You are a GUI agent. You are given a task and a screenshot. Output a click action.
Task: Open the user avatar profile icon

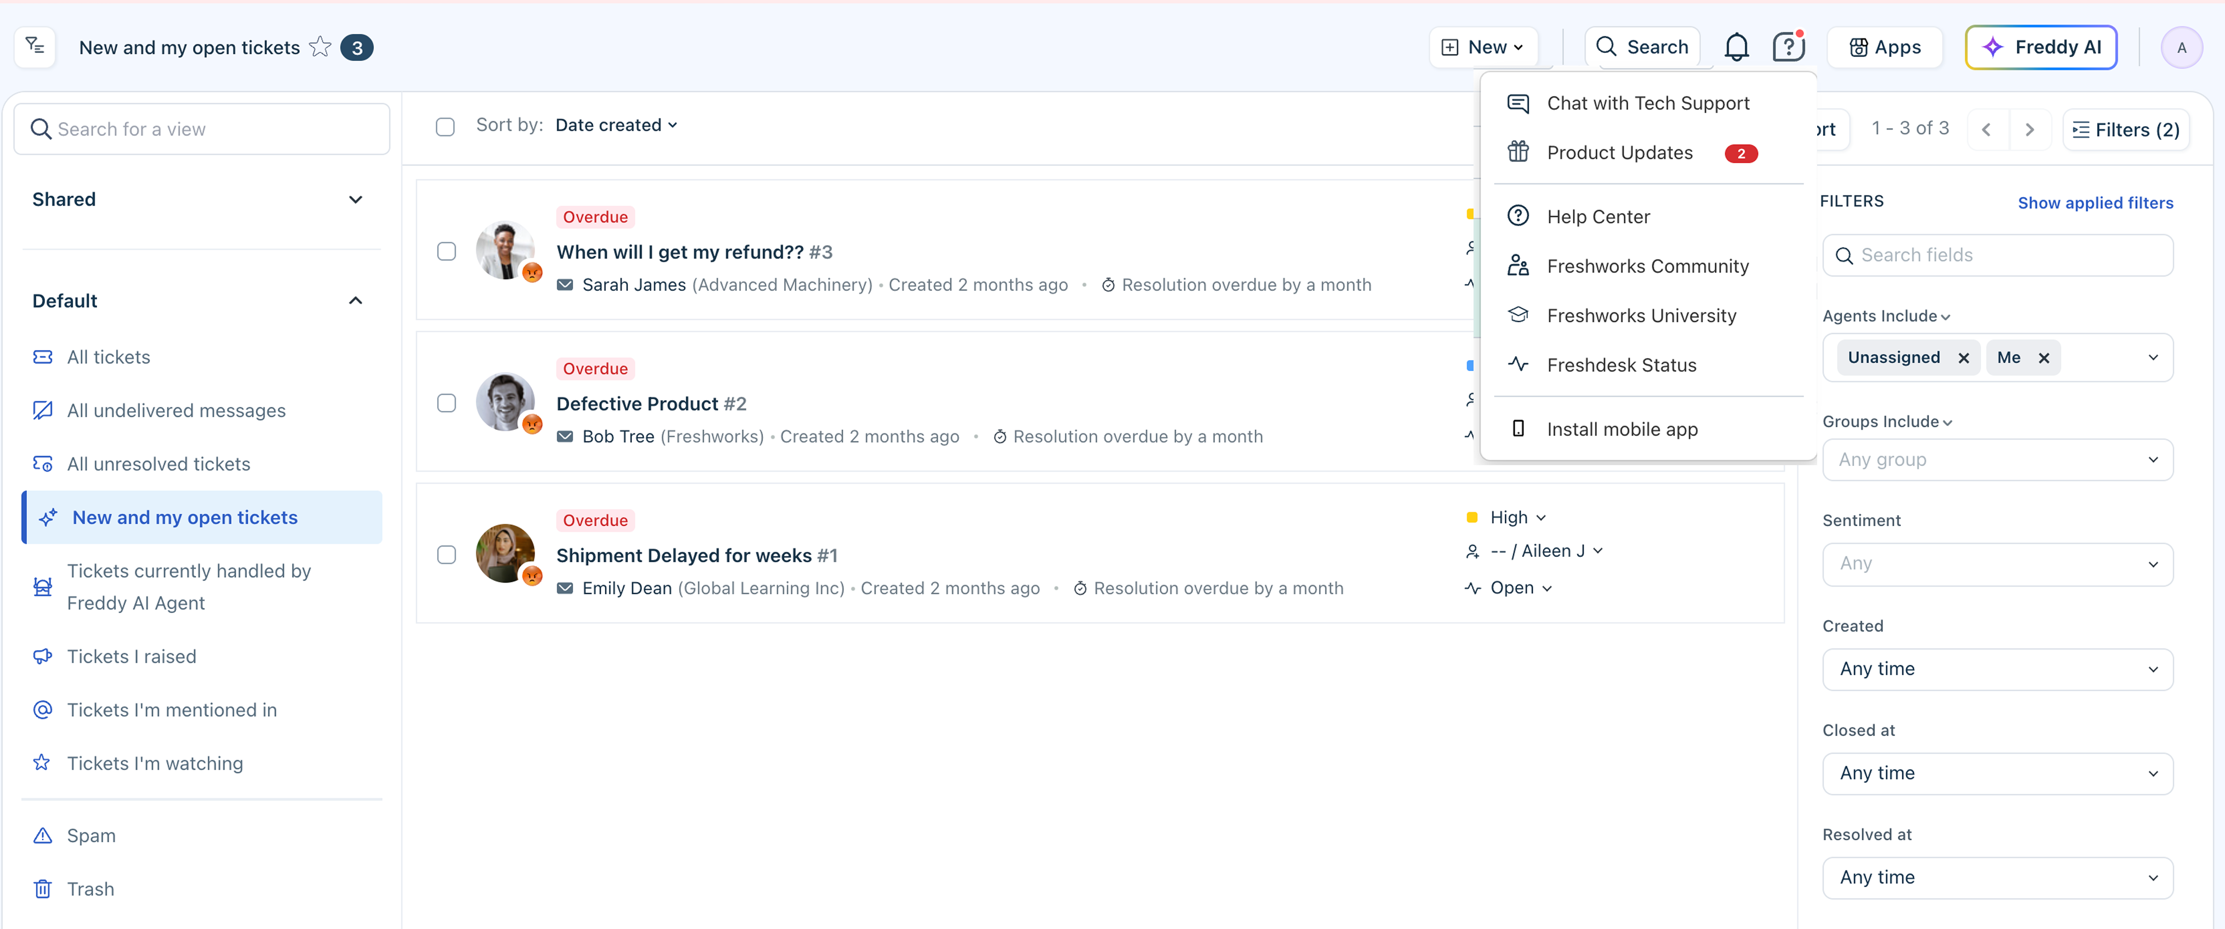[x=2180, y=48]
